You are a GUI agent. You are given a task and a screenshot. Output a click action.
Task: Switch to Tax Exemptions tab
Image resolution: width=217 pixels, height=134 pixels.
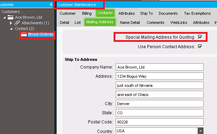coord(197,13)
